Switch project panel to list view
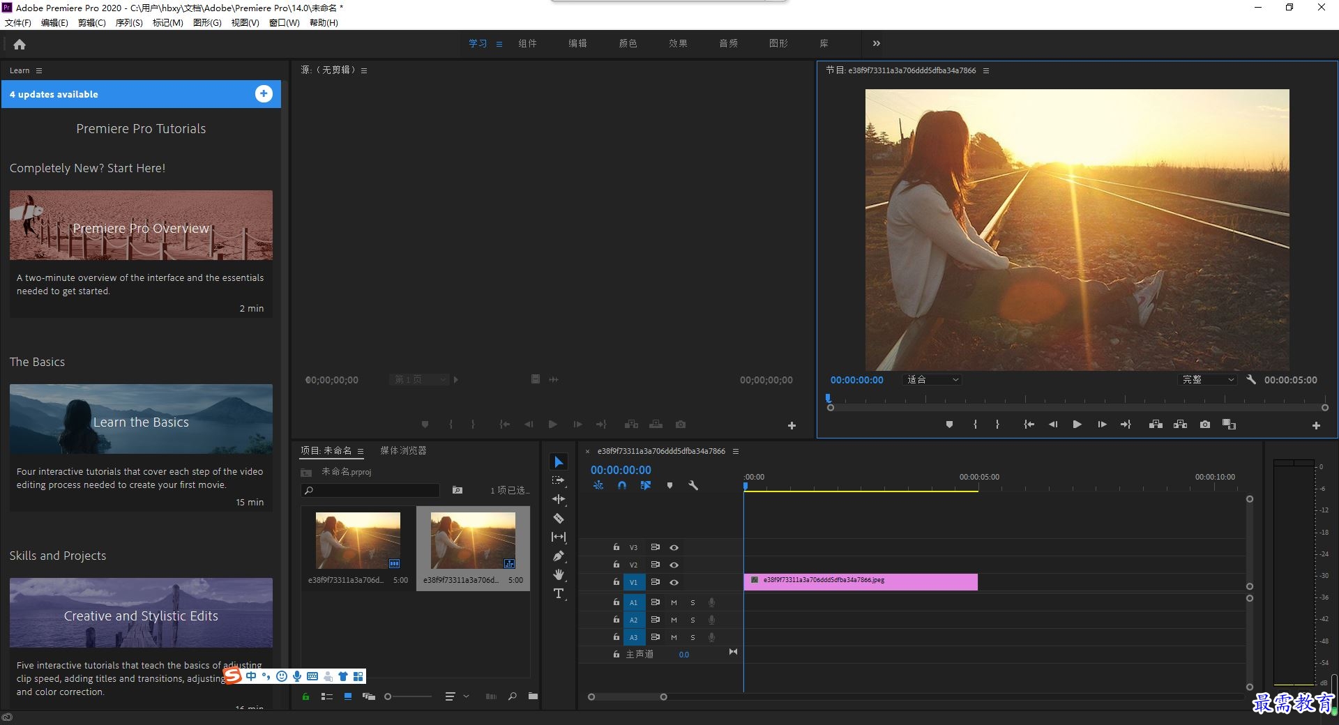 pyautogui.click(x=326, y=696)
